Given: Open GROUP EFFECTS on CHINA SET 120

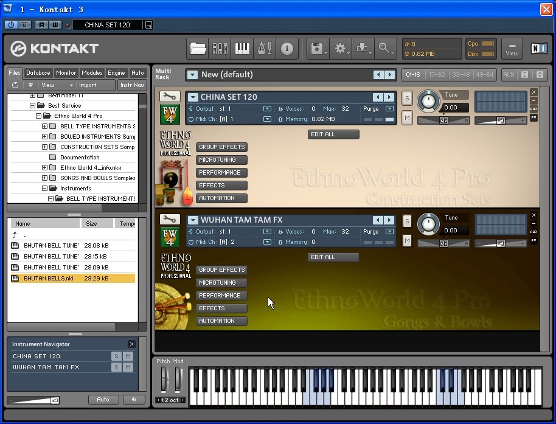Looking at the screenshot, I should pos(221,147).
